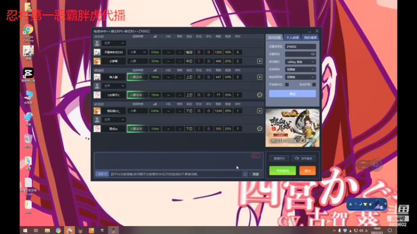The width and height of the screenshot is (417, 234).
Task: Click the 邀请好友 invite friends button
Action: [x=279, y=159]
